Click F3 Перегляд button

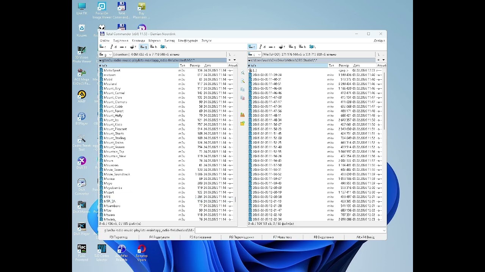[119, 237]
